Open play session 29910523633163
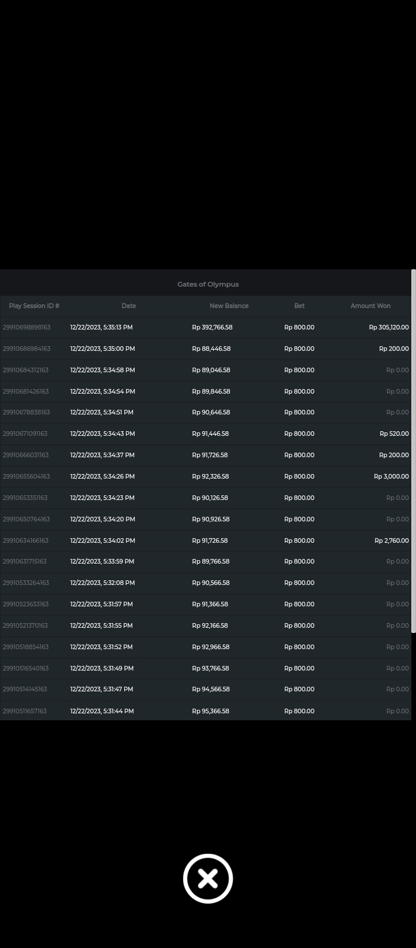 pyautogui.click(x=26, y=604)
